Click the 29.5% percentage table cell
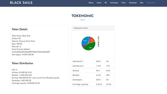 pos(109,84)
